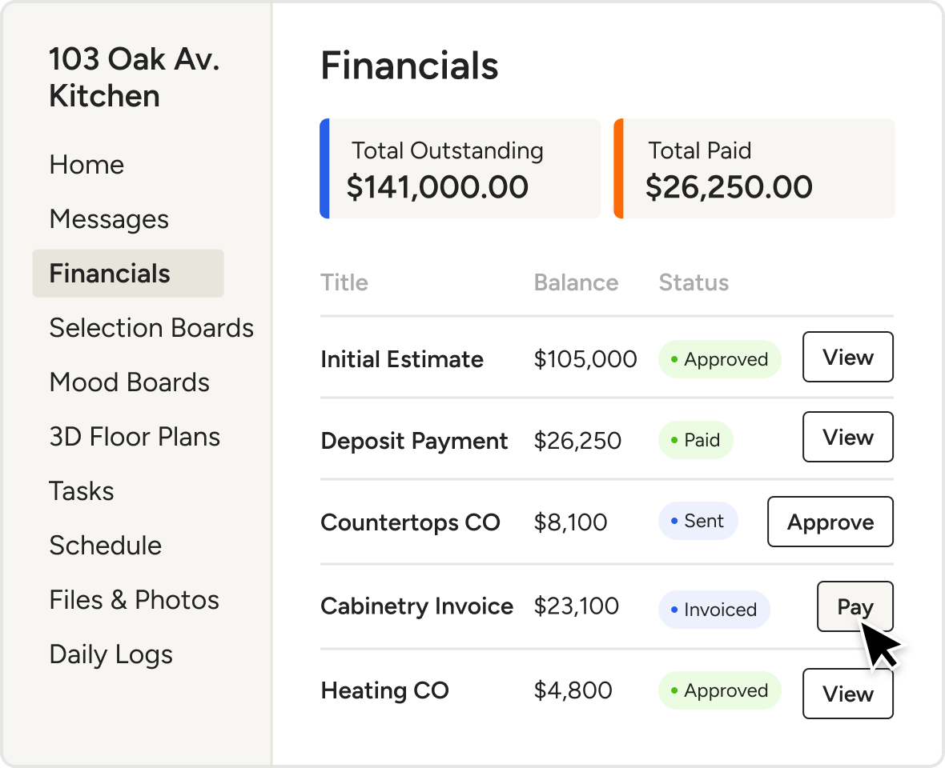Click the Invoiced status badge
945x768 pixels.
[714, 610]
